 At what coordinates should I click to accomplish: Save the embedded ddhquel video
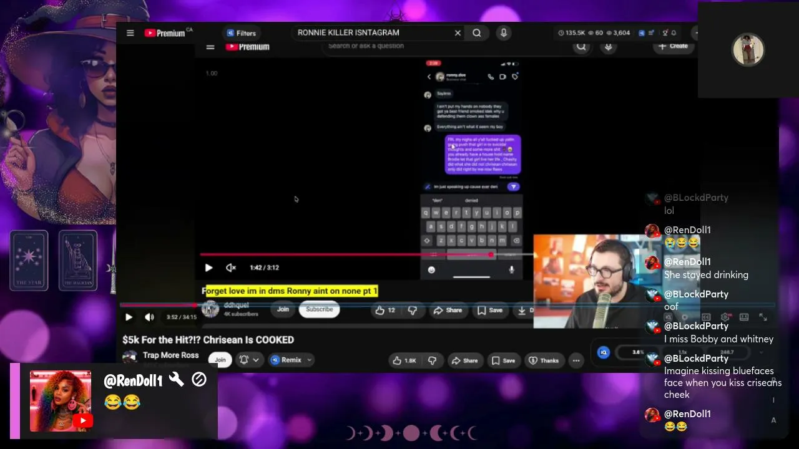tap(489, 310)
